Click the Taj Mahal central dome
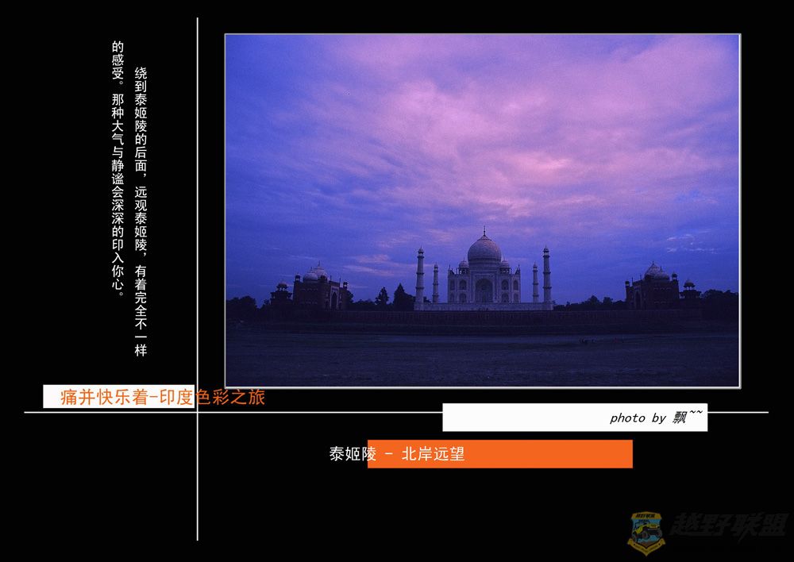This screenshot has height=562, width=794. 484,250
